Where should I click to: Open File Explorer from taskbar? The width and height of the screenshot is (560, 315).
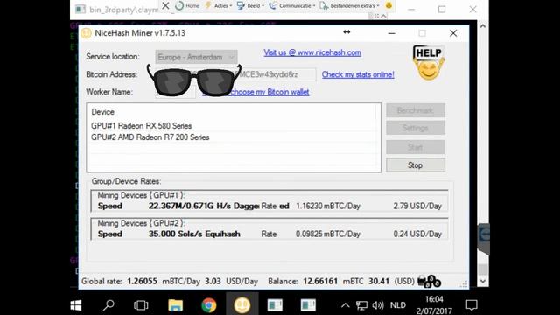pos(175,305)
